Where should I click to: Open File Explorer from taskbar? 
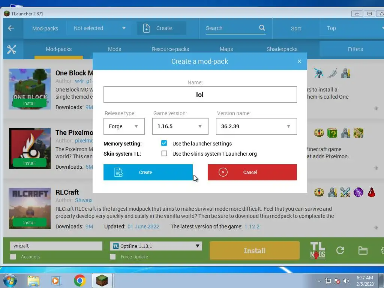point(33,281)
